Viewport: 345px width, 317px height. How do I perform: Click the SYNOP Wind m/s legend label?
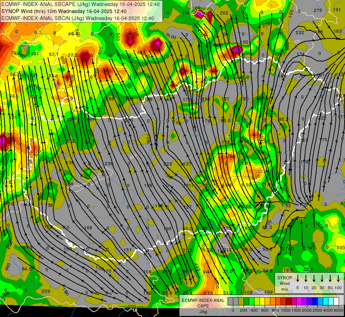pyautogui.click(x=284, y=283)
